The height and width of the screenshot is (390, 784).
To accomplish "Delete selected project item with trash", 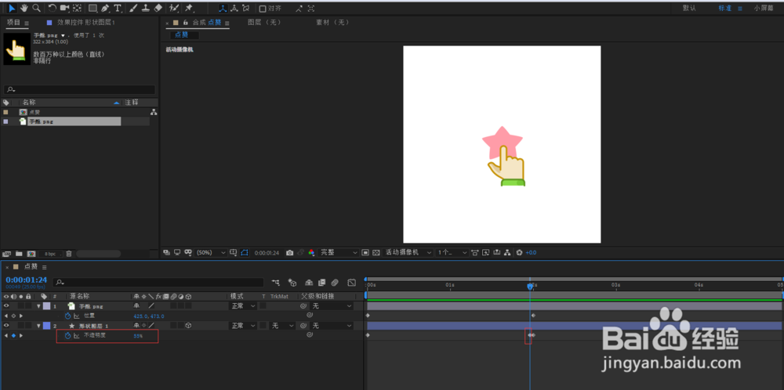I will point(69,254).
